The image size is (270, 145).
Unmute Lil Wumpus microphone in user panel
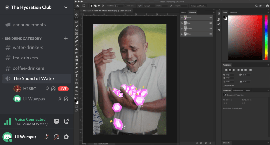[x=47, y=137]
